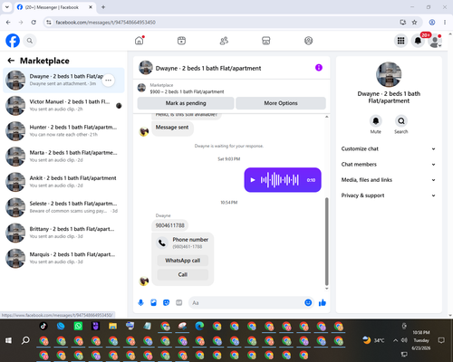Expand Privacy & support section
This screenshot has height=362, width=453.
click(x=389, y=195)
